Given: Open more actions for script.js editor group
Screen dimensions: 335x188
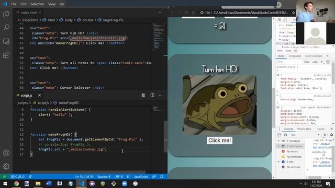Looking at the screenshot, I should 161,95.
